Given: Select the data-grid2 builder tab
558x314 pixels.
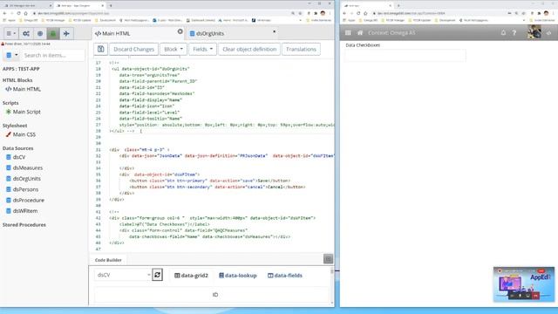Looking at the screenshot, I should click(191, 276).
